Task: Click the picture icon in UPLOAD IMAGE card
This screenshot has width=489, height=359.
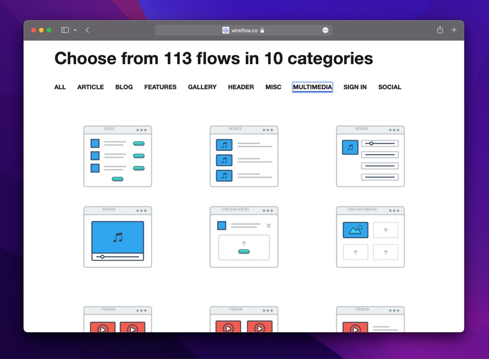Action: tap(356, 230)
